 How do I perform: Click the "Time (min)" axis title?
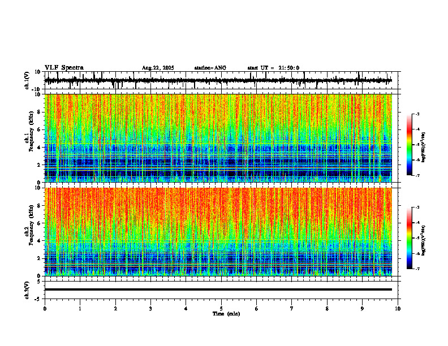226,314
